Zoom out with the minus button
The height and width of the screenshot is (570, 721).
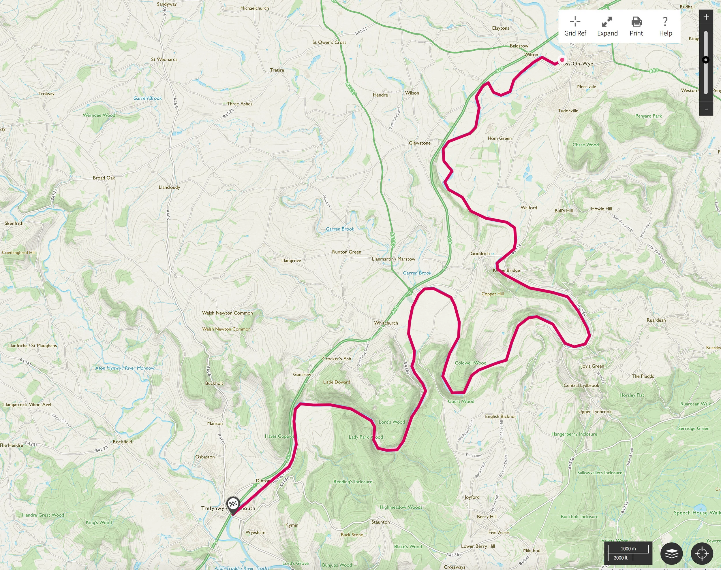[706, 110]
